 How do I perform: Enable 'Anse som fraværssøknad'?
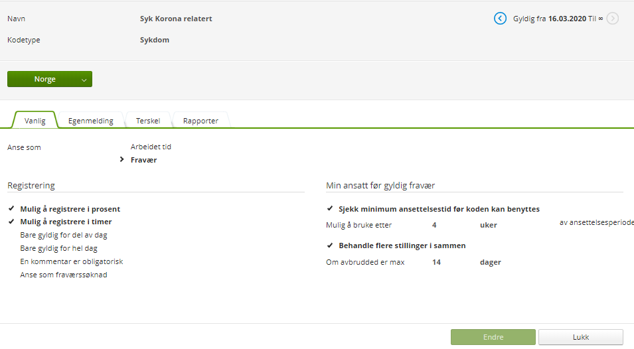pyautogui.click(x=64, y=275)
